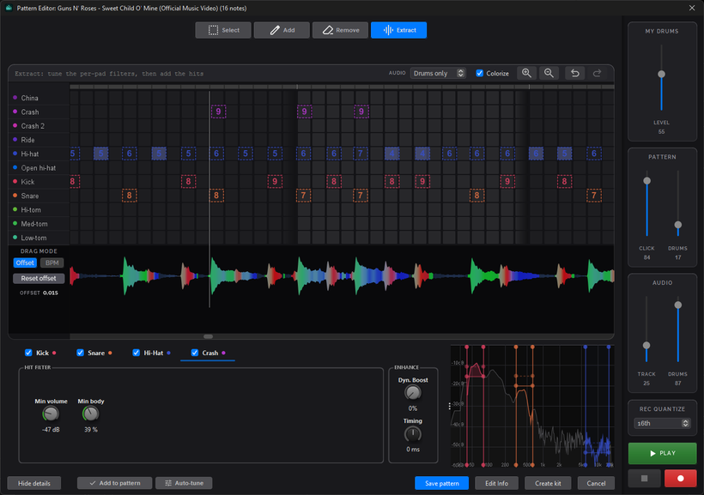This screenshot has width=704, height=495.
Task: Click the Min body knob
Action: click(91, 414)
